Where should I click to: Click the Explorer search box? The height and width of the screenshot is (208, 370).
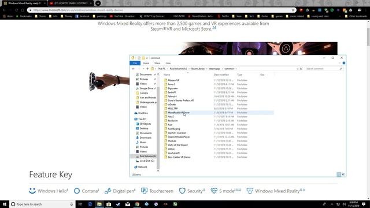coord(324,69)
